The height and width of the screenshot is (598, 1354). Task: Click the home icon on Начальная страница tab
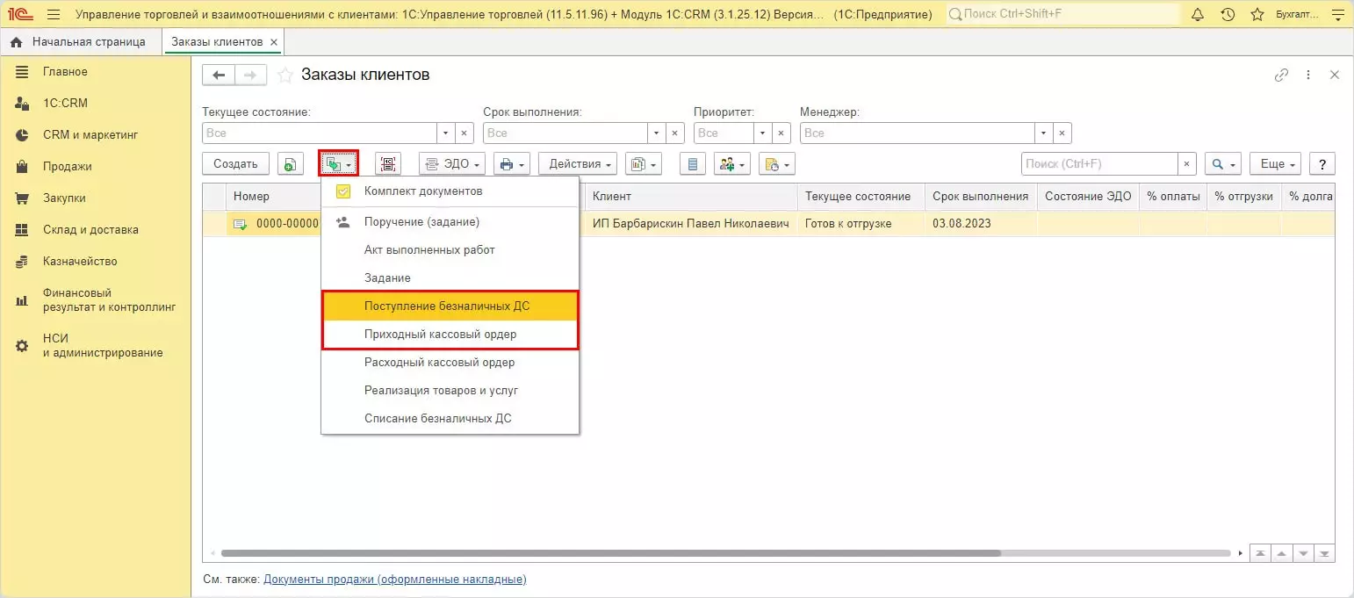click(x=17, y=42)
